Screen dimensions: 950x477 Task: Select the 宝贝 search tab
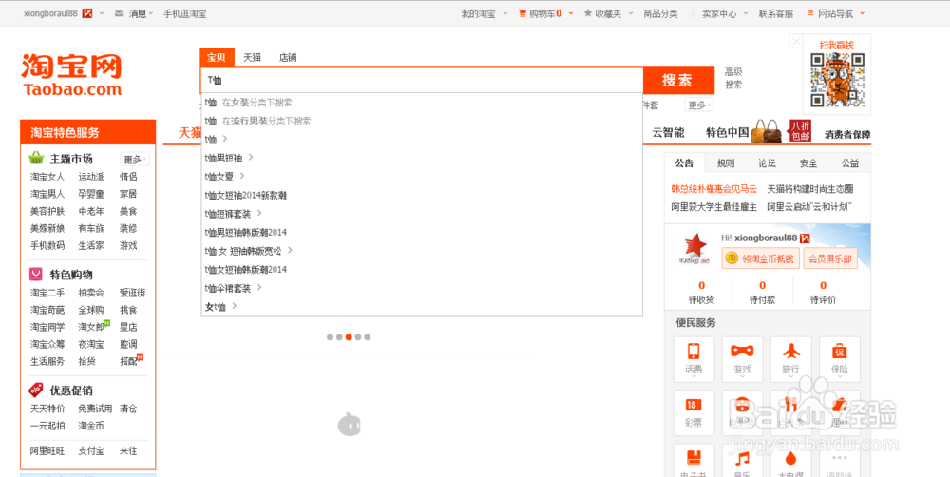(x=217, y=58)
